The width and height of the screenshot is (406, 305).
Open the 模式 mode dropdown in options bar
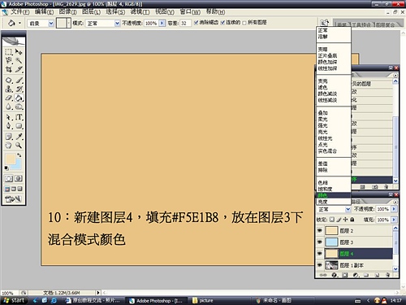(103, 24)
